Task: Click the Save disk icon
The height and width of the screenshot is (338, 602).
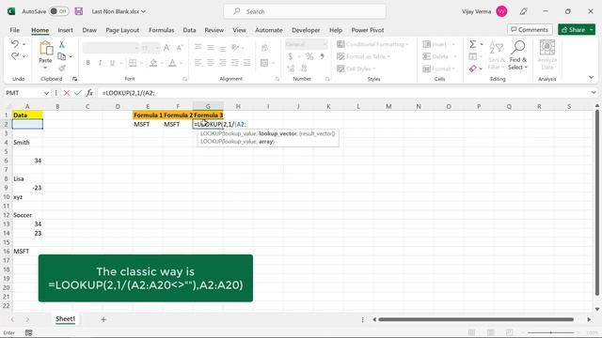Action: pyautogui.click(x=79, y=11)
